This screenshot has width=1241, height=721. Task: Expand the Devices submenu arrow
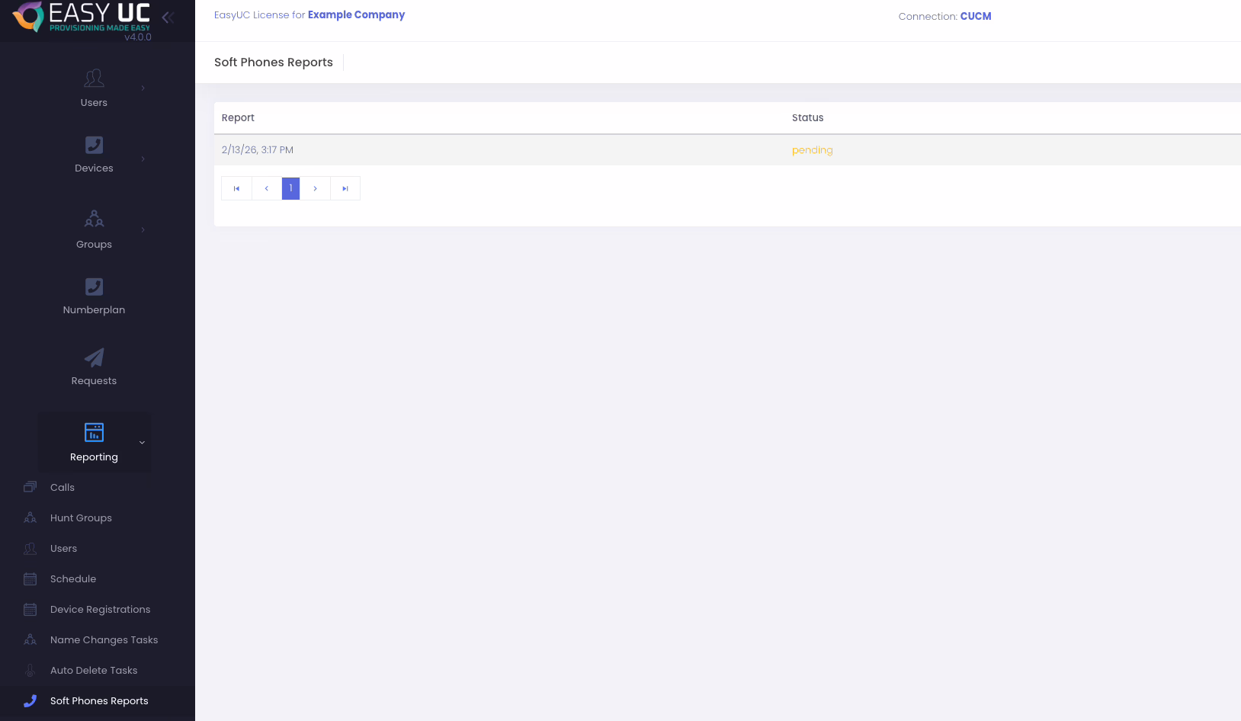[x=143, y=159]
